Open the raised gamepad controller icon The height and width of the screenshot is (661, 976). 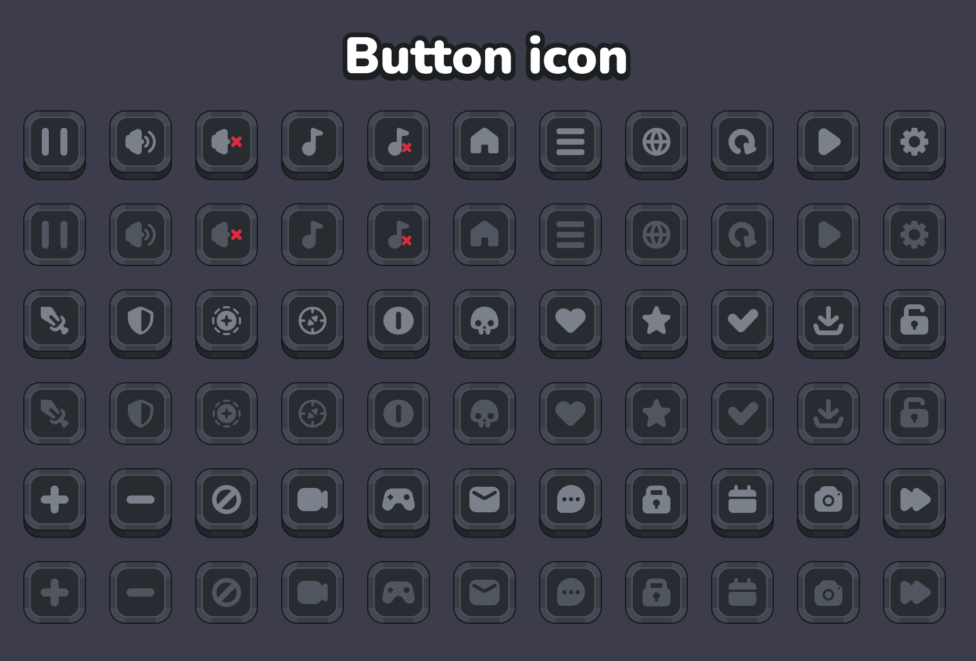(399, 502)
